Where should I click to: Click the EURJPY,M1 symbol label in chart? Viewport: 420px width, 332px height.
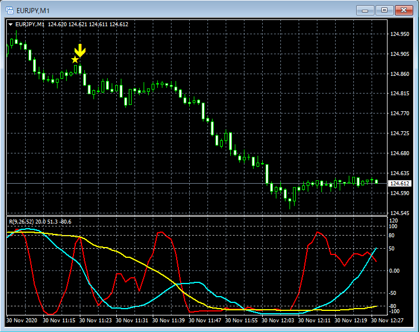click(30, 24)
